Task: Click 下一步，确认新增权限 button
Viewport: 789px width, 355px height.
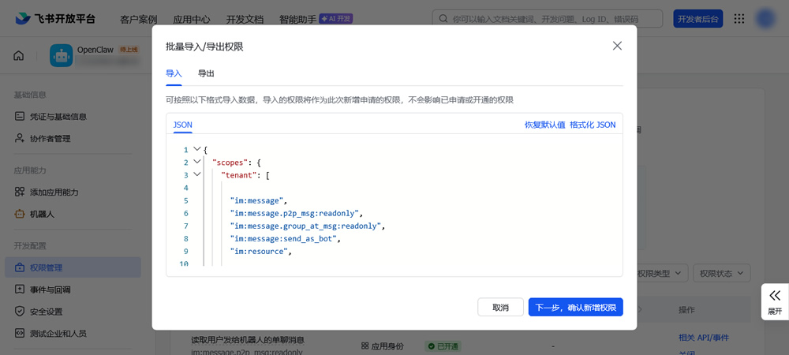Action: (x=575, y=307)
